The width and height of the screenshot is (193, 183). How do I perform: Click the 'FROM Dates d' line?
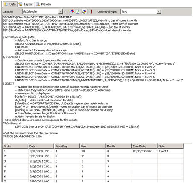(x=12, y=123)
